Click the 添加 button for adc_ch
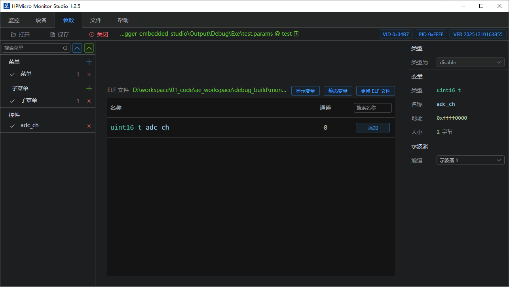This screenshot has width=509, height=287. pyautogui.click(x=373, y=128)
